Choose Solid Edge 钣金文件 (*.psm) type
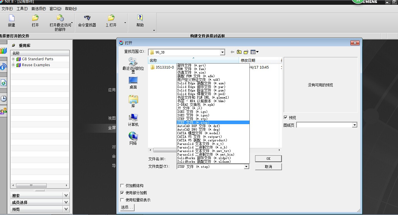The width and height of the screenshot is (398, 215). (213, 90)
